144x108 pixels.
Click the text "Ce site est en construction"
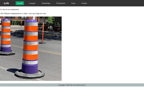point(9,9)
